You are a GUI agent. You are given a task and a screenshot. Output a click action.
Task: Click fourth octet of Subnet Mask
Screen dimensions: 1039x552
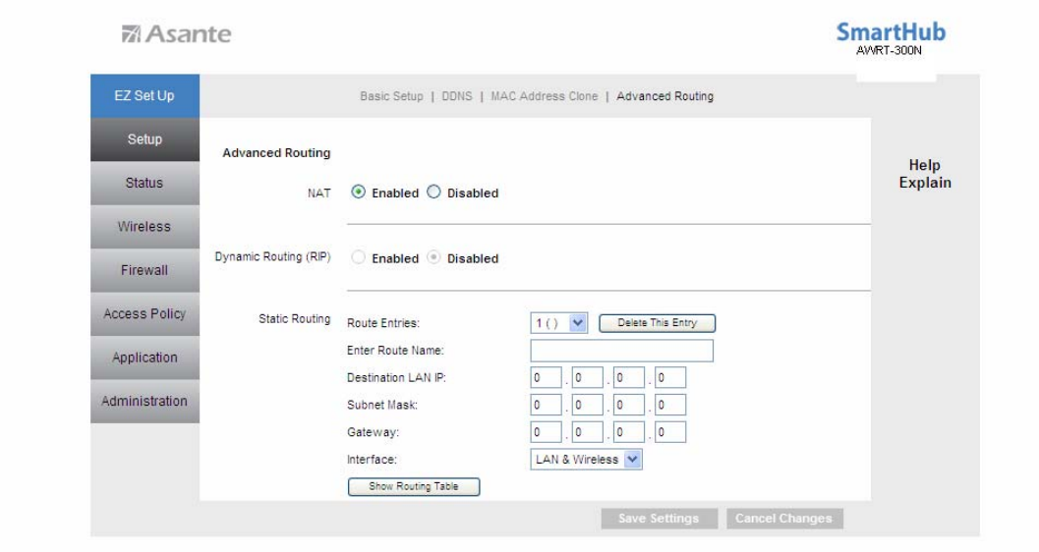pyautogui.click(x=670, y=405)
